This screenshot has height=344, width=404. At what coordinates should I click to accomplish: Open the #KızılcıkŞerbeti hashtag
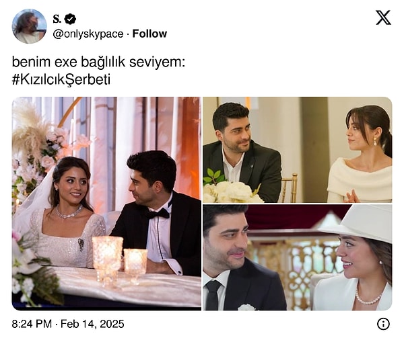point(61,79)
